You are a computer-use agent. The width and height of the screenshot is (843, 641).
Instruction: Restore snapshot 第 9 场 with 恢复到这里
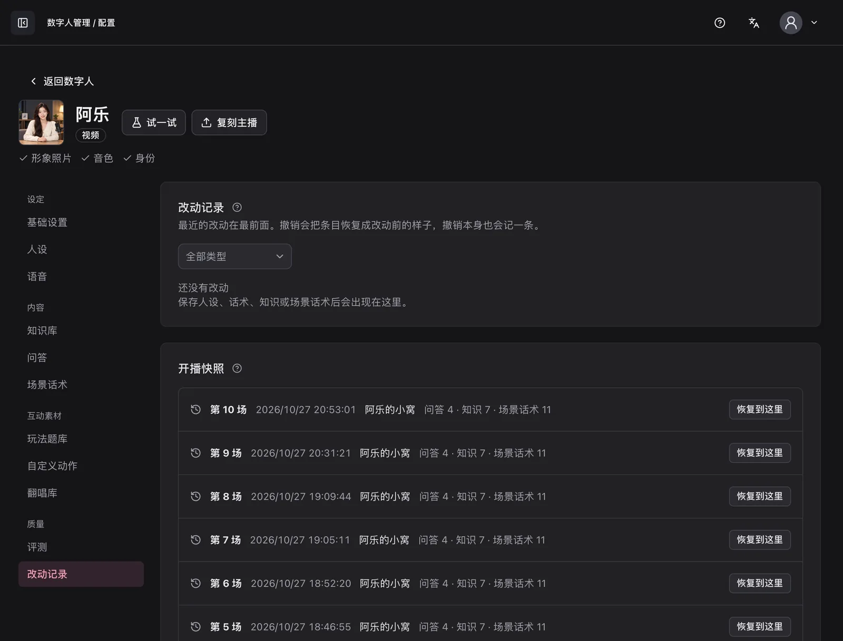coord(760,453)
